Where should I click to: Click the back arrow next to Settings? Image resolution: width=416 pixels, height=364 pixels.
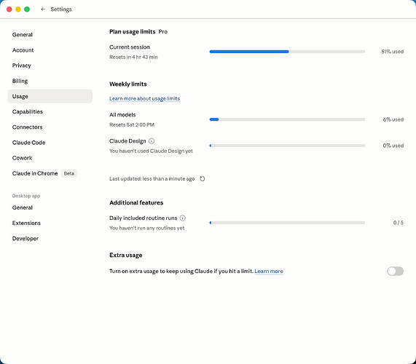coord(43,9)
